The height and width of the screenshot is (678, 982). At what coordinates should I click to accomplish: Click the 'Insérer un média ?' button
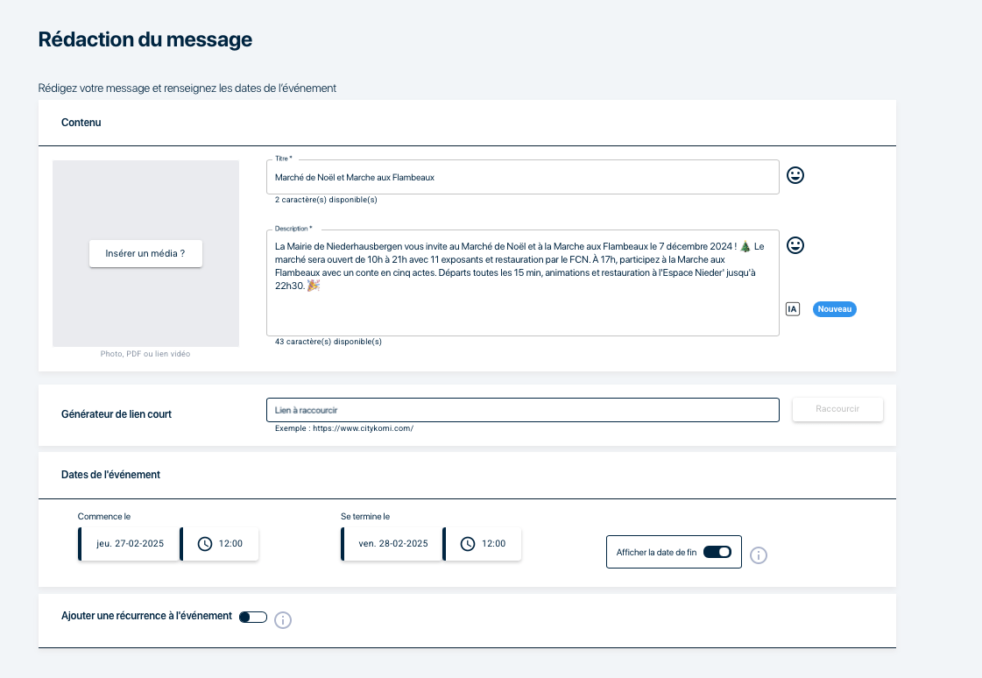point(145,254)
